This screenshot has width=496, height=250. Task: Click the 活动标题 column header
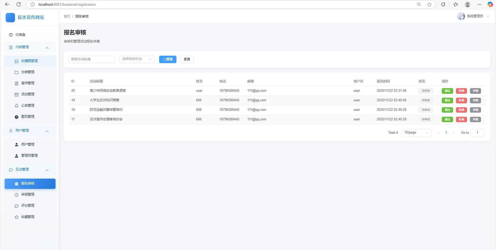(96, 81)
